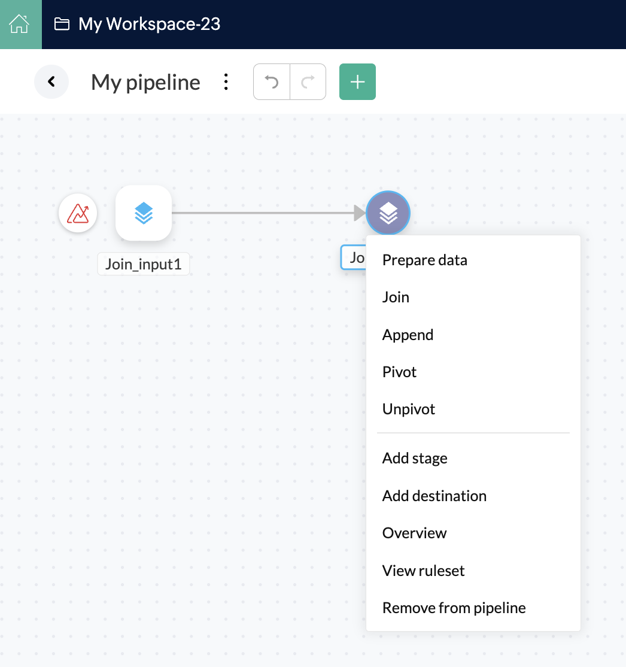Click the undo arrow button

tap(272, 81)
